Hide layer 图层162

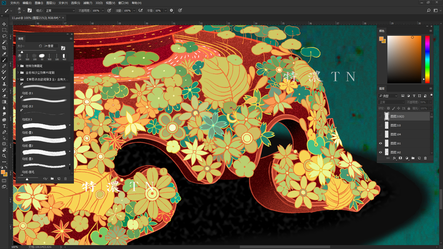[x=380, y=152]
